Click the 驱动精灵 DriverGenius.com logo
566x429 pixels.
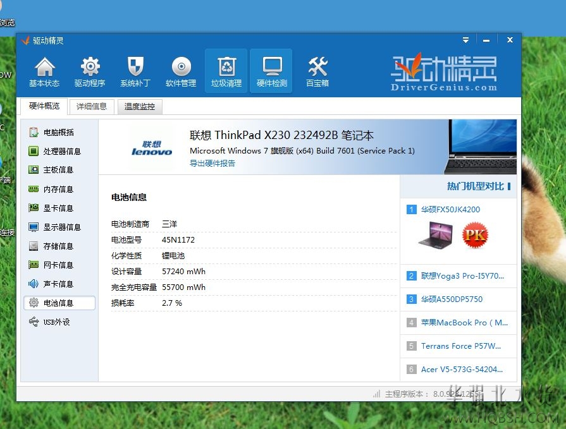click(444, 73)
